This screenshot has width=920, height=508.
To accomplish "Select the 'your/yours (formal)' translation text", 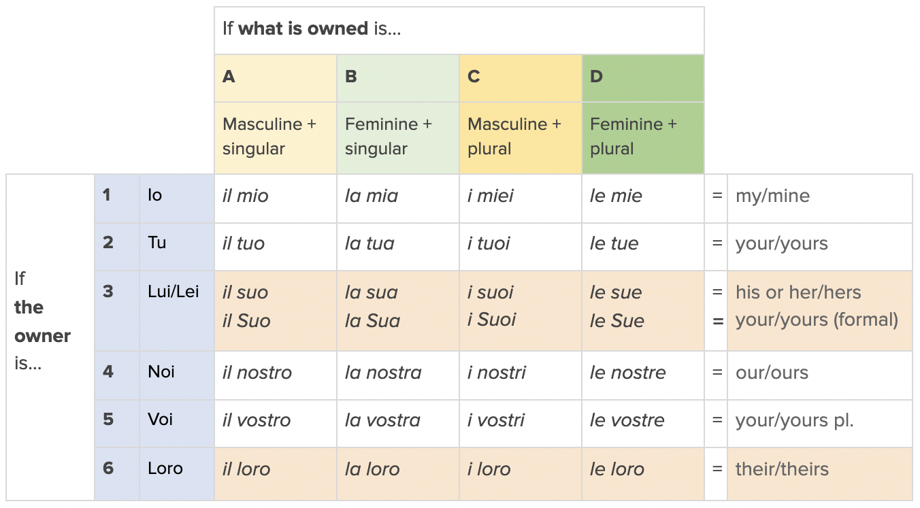I will (817, 320).
